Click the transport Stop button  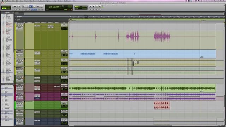(94, 6)
